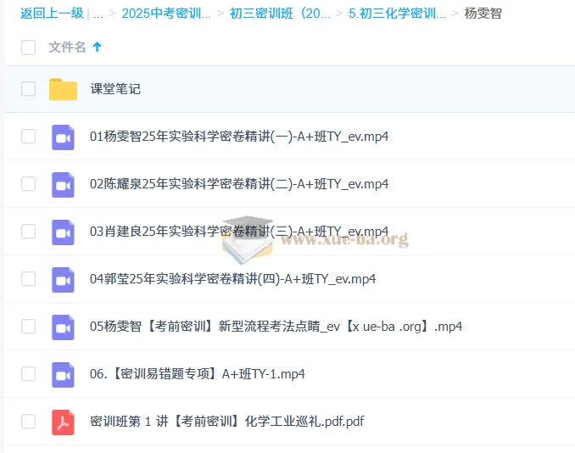
Task: Click the 课堂笔记 yellow folder icon
Action: point(63,89)
